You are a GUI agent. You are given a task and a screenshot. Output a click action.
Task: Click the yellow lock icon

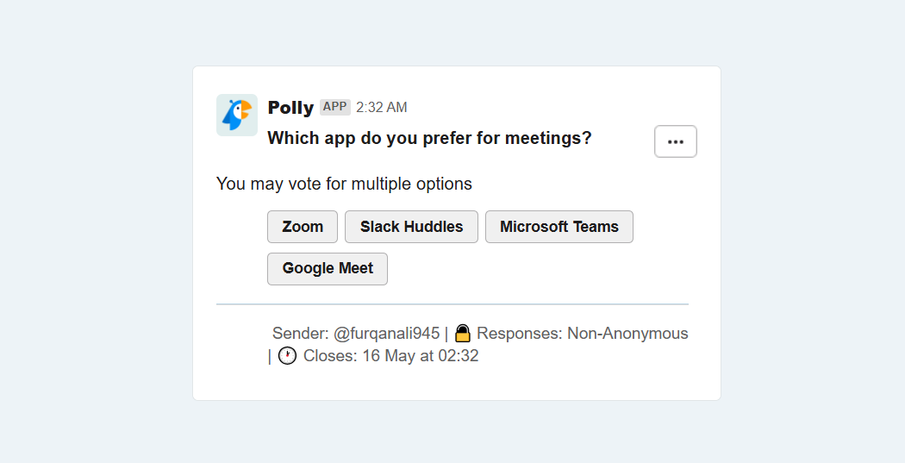click(462, 333)
